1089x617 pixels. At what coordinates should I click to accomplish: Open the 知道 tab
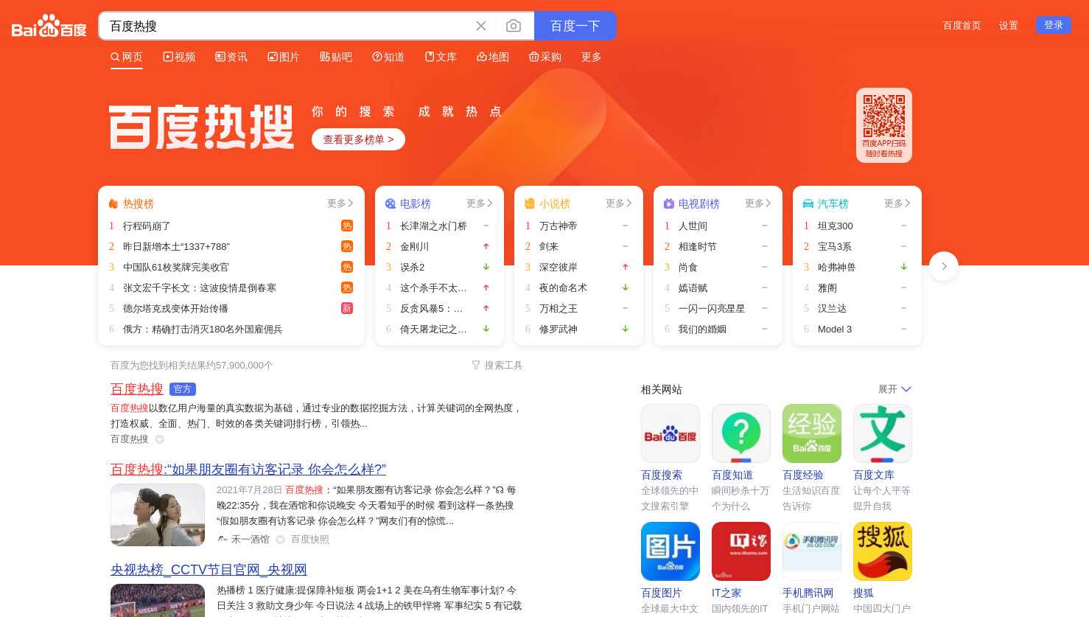[x=388, y=57]
